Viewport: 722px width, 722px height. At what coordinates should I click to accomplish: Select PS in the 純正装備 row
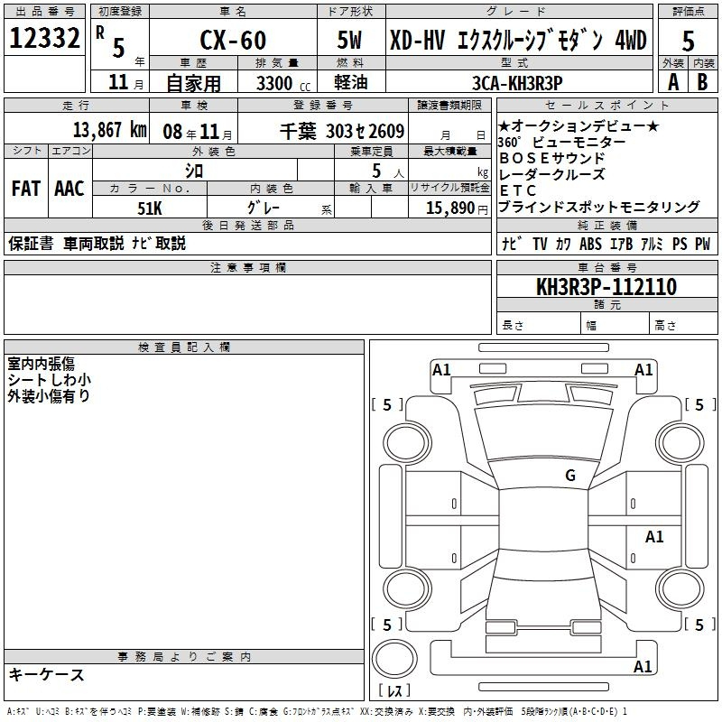click(x=680, y=244)
